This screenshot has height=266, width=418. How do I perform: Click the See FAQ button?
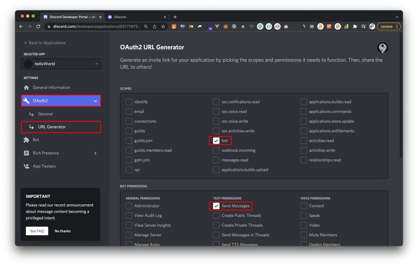37,231
